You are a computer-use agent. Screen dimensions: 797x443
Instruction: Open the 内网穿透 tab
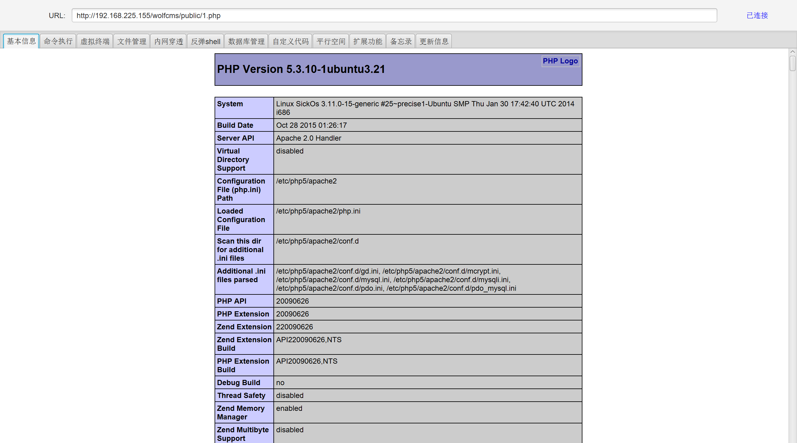tap(168, 41)
